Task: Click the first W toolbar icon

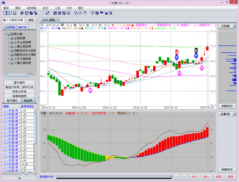Action: tap(76, 13)
